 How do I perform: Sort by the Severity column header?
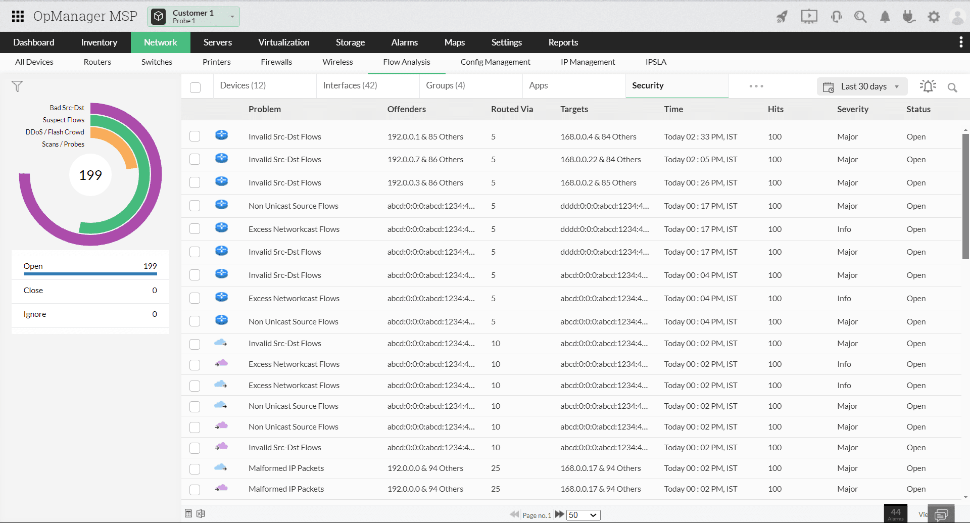click(x=852, y=109)
